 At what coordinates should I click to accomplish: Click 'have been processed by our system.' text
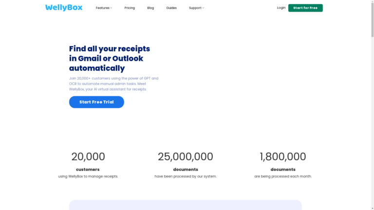point(186,176)
